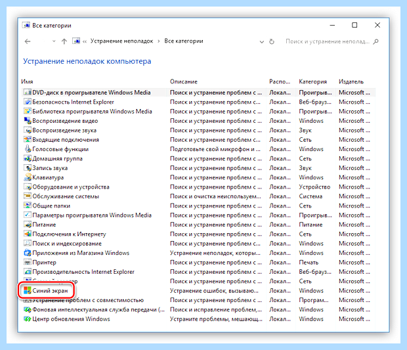This screenshot has width=407, height=350.
Task: Click the Питание troubleshooter icon
Action: click(x=28, y=225)
